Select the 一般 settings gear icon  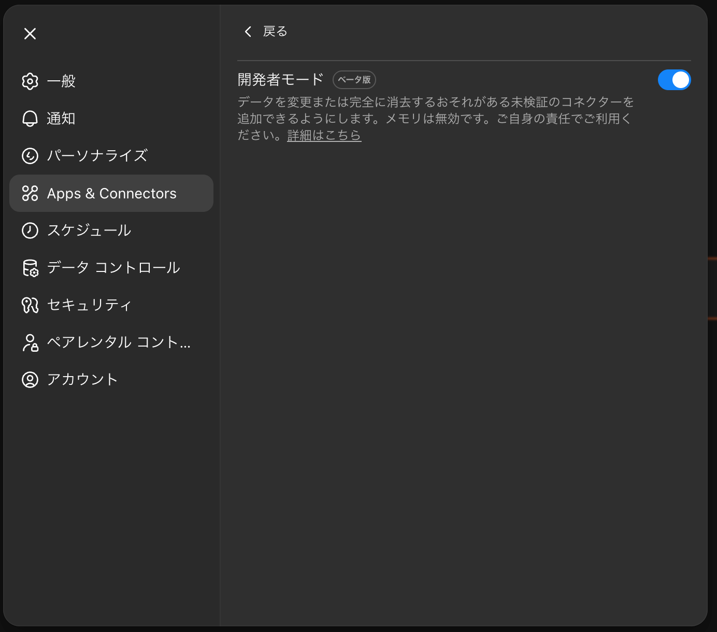tap(30, 81)
